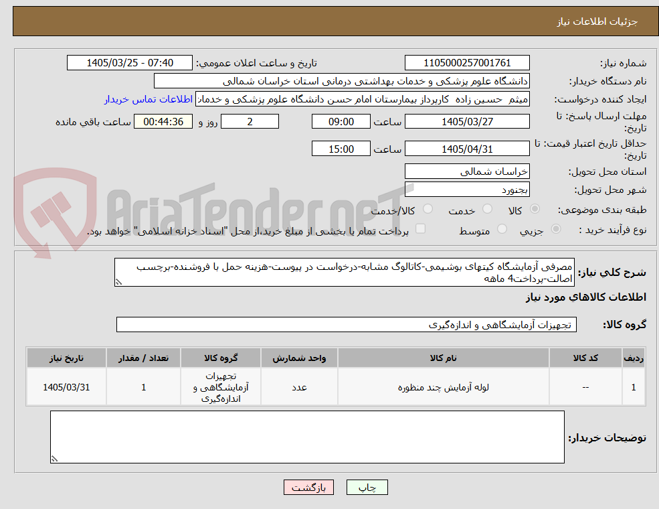
Task: Click the گروه کالا column header
Action: point(221,358)
